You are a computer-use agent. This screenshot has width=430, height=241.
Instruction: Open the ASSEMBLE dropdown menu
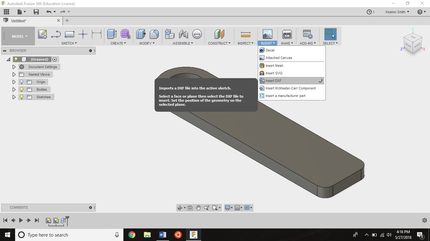pyautogui.click(x=183, y=43)
